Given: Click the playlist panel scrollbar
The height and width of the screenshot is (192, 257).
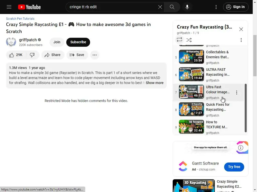Looking at the screenshot, I should [245, 108].
